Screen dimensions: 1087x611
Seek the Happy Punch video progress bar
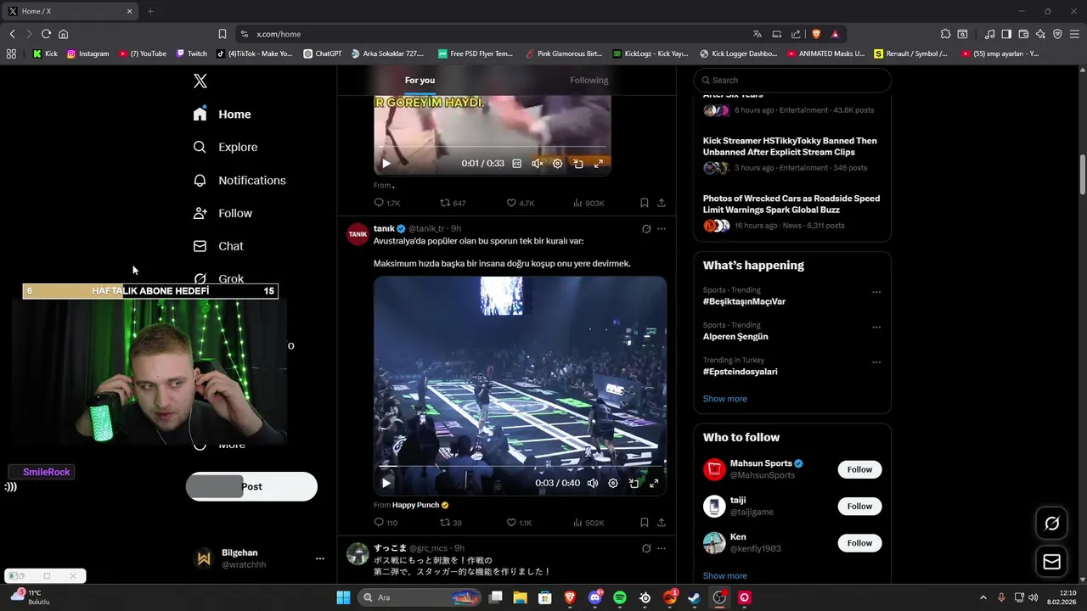[x=520, y=467]
